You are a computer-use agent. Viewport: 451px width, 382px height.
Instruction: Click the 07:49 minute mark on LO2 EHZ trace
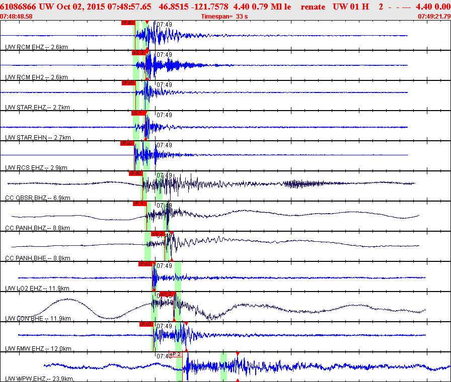[164, 266]
